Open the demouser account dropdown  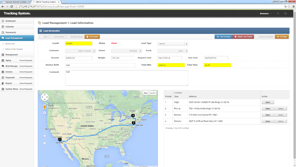click(266, 13)
